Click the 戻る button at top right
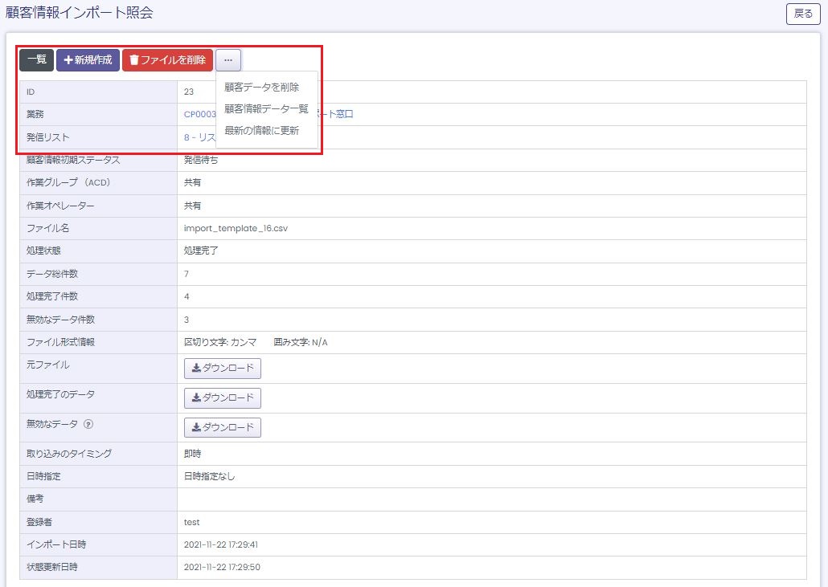 (802, 14)
